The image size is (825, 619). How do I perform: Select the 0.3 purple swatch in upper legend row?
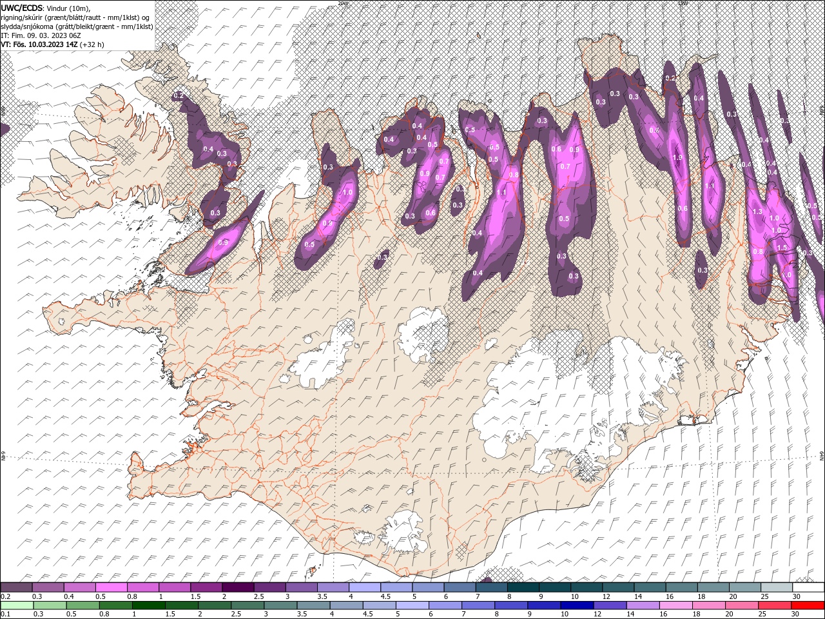[x=48, y=587]
